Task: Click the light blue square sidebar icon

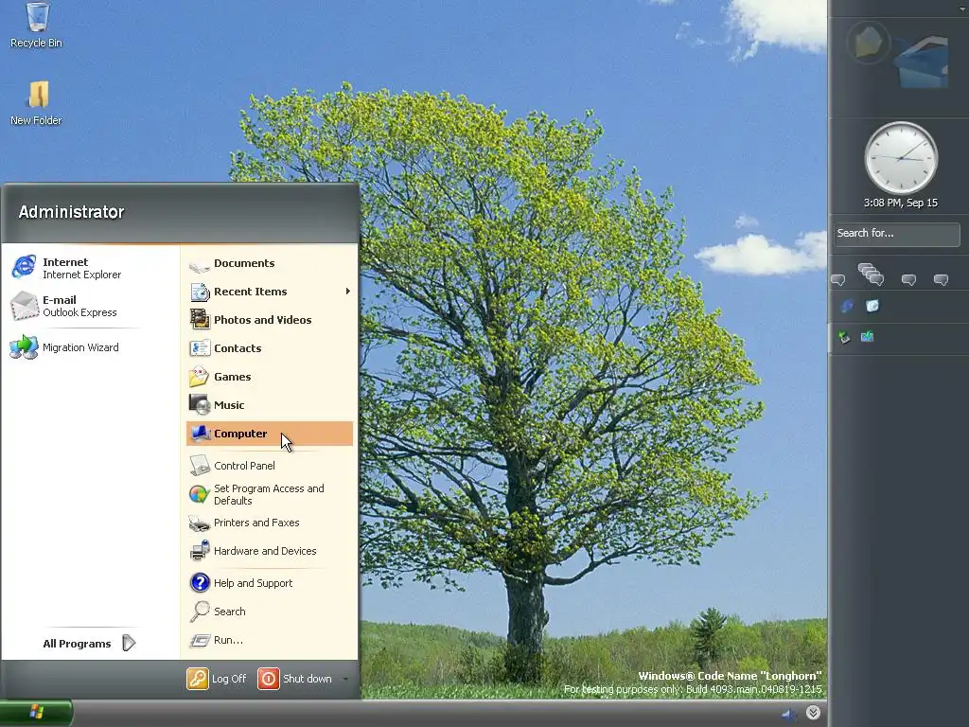Action: [872, 306]
